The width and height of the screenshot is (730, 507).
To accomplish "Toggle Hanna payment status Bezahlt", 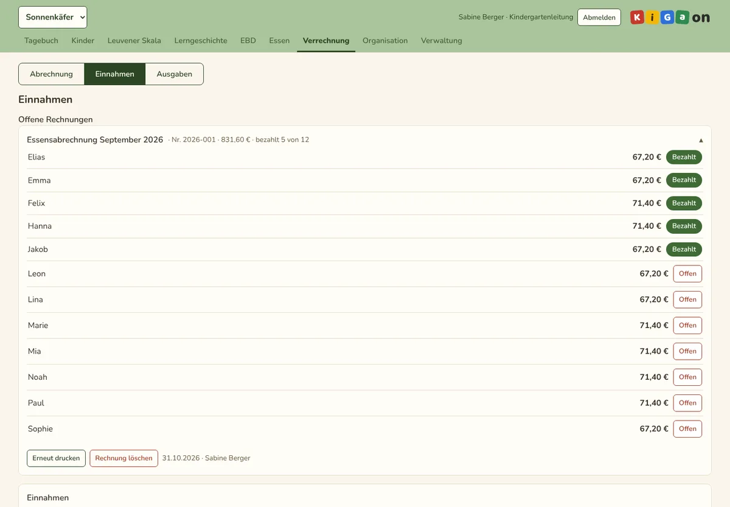I will 684,226.
